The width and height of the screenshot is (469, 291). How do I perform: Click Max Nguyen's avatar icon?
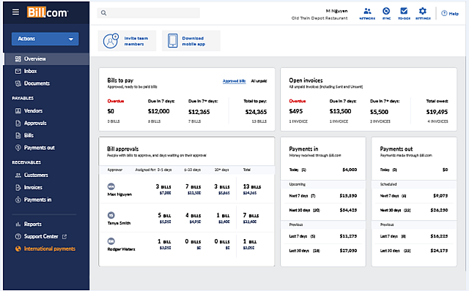coord(111,186)
